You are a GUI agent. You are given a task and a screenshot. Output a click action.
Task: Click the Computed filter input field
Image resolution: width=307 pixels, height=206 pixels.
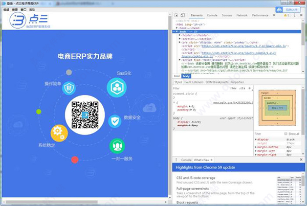[x=268, y=134]
